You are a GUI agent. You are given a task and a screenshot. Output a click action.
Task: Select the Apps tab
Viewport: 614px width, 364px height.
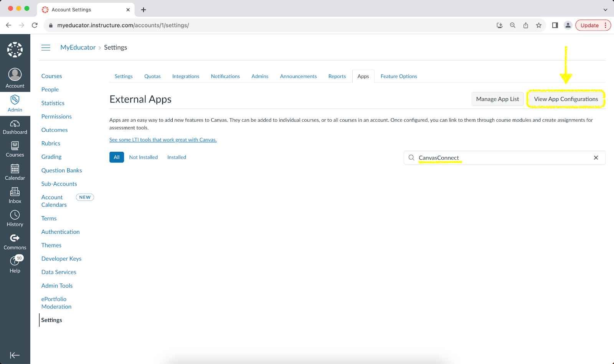point(363,76)
